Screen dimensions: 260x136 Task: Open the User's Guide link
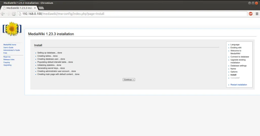coord(8,47)
